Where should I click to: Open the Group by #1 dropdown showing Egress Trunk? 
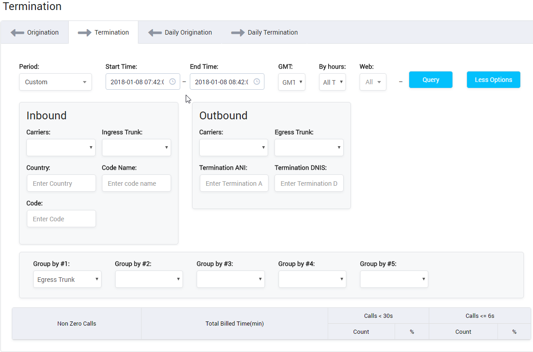pos(67,279)
